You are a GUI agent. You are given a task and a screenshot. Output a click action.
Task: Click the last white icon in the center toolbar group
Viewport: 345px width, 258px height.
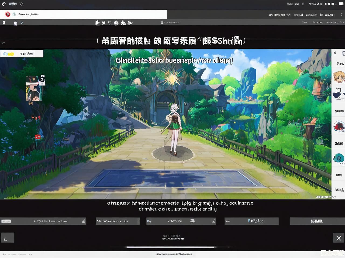(130, 23)
